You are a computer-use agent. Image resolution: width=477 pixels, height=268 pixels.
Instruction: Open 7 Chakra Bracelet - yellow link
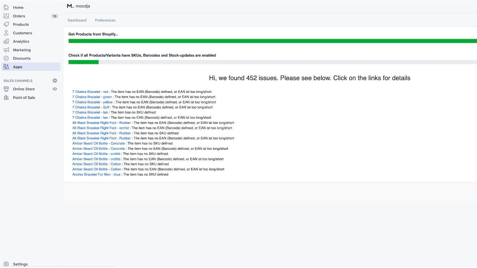point(92,102)
